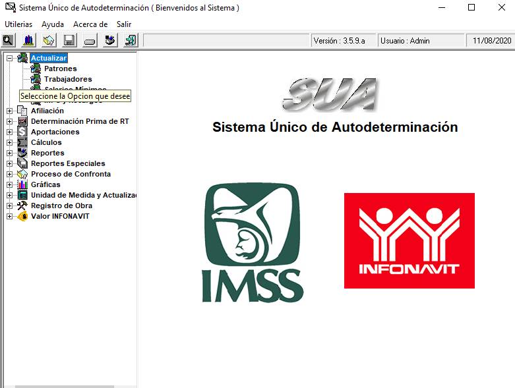Click the printer reports toolbar icon

tap(110, 41)
